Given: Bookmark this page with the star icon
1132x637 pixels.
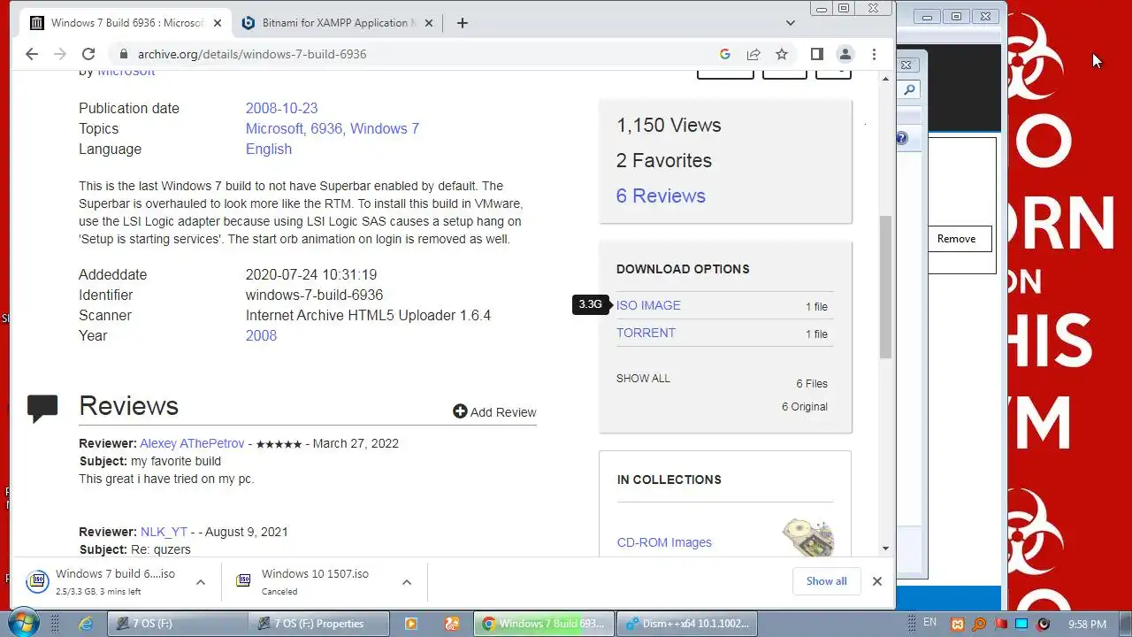Looking at the screenshot, I should [x=782, y=54].
